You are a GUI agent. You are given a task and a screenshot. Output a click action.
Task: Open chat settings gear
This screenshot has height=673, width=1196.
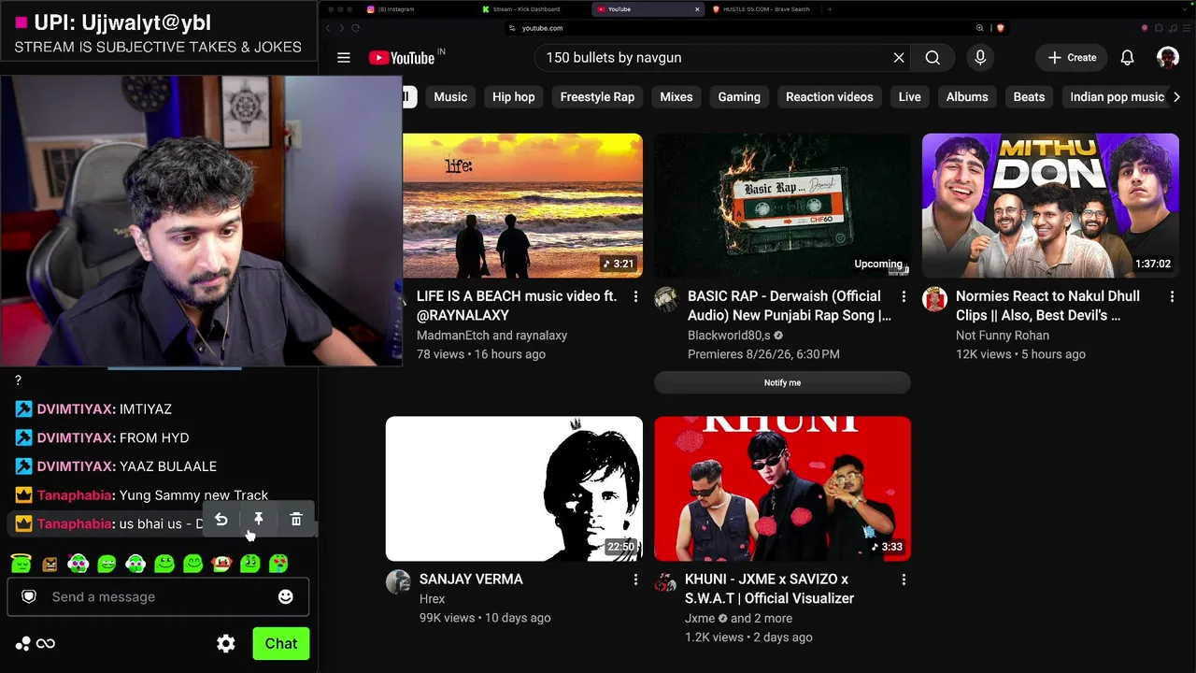pos(226,643)
